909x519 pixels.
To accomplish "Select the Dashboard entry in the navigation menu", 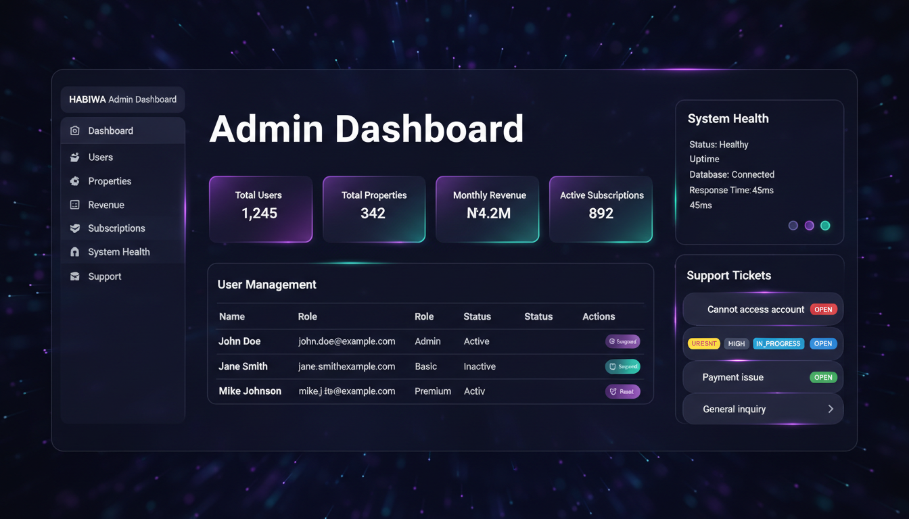I will [x=110, y=130].
